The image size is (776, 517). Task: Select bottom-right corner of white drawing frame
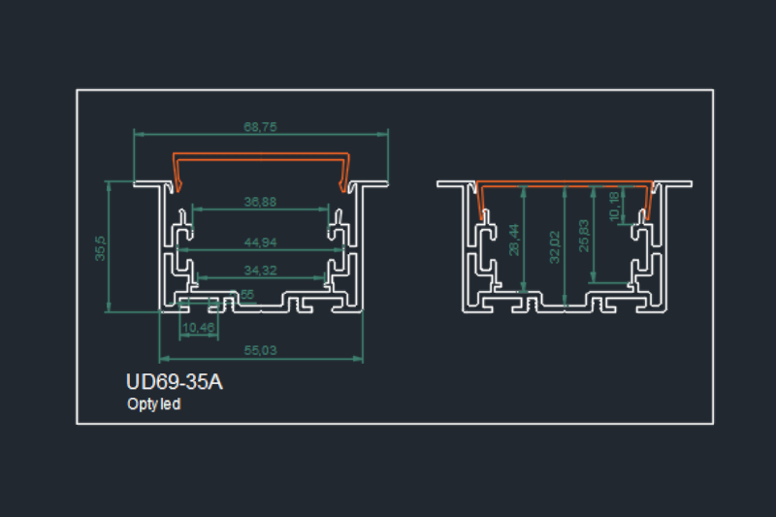(713, 423)
